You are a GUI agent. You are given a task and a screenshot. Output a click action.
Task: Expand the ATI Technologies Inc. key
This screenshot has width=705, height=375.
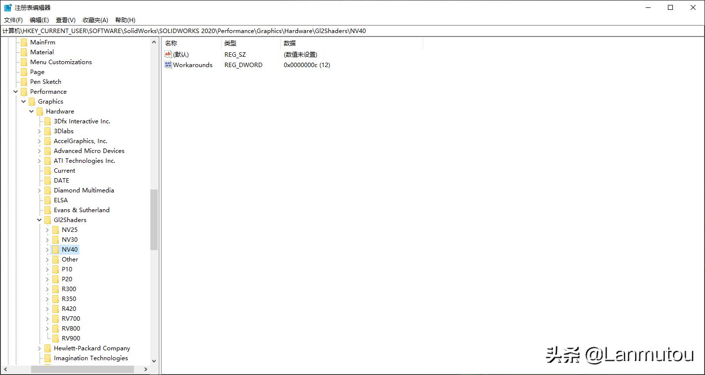(x=39, y=160)
